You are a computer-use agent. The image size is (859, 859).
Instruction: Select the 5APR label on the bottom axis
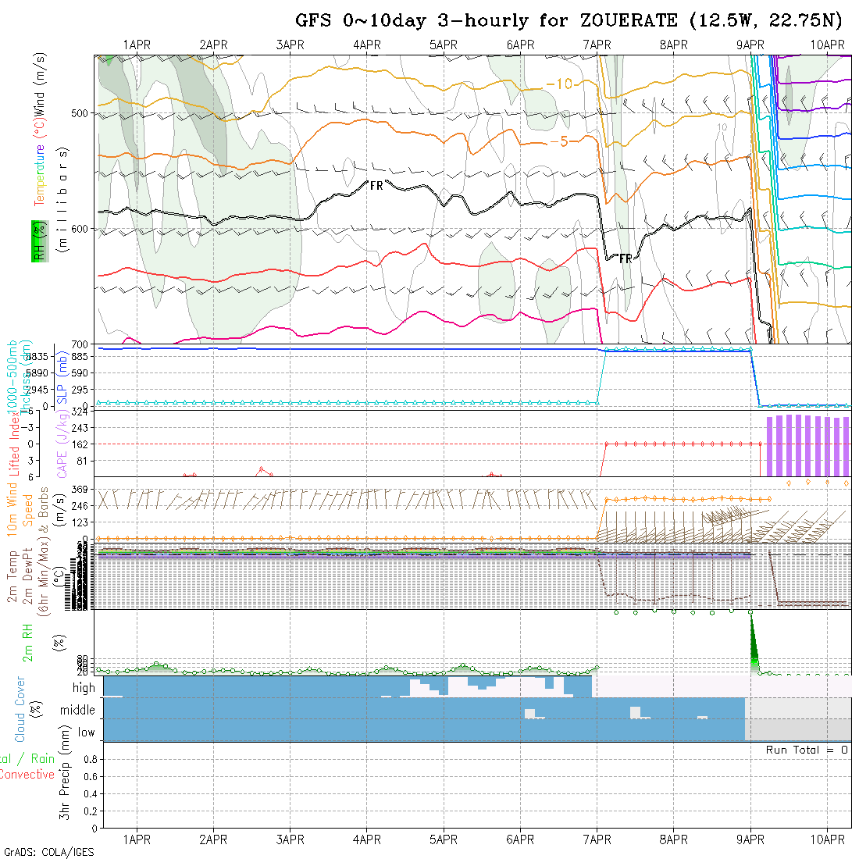(444, 839)
